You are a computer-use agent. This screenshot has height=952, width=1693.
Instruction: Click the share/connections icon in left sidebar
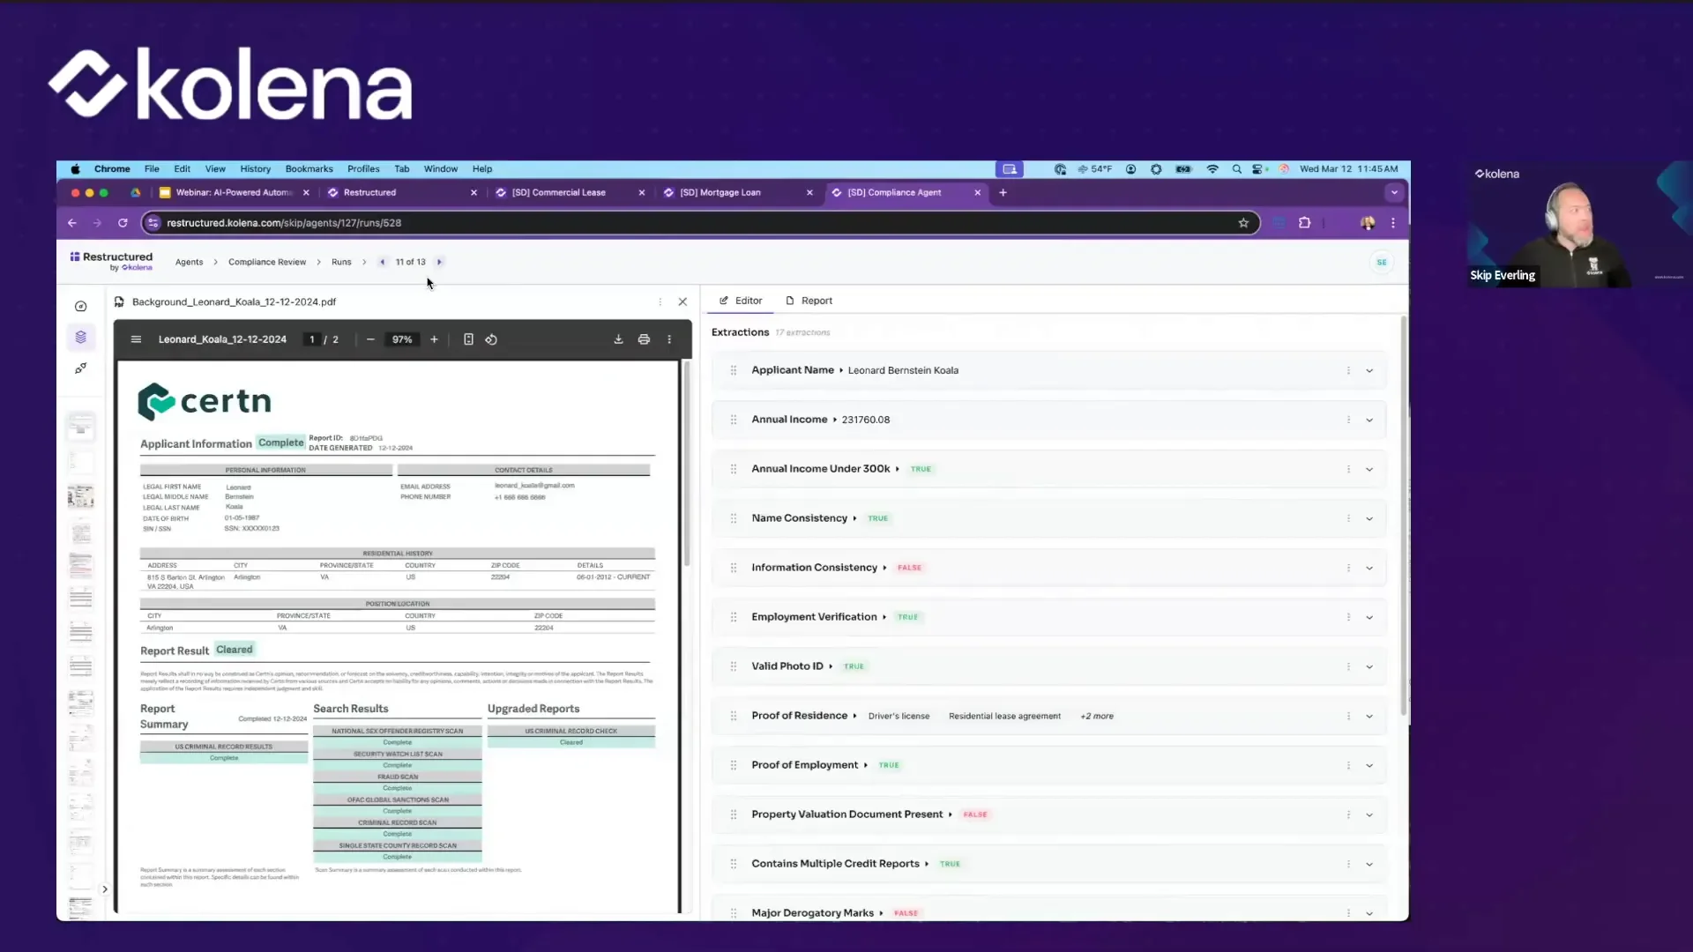(80, 368)
